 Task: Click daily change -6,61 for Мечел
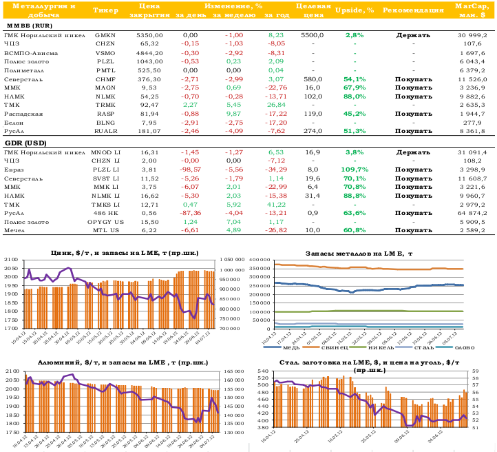tap(190, 230)
